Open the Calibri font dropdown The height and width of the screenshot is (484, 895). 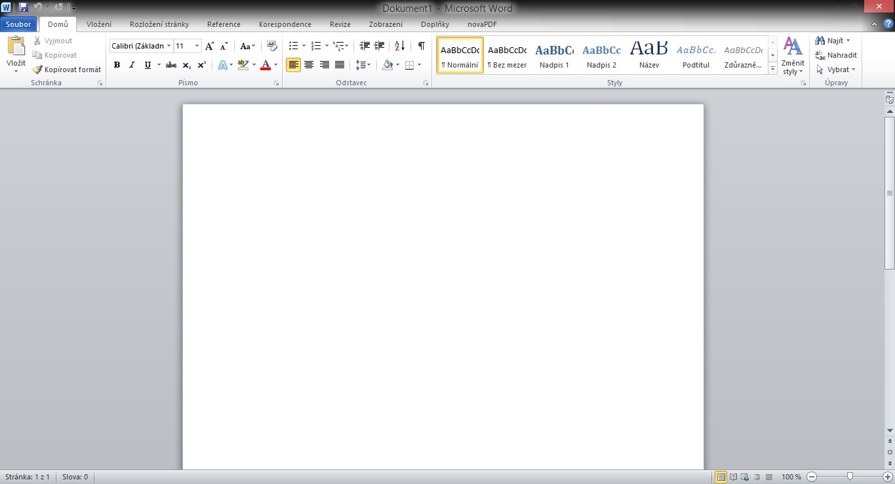pos(169,46)
